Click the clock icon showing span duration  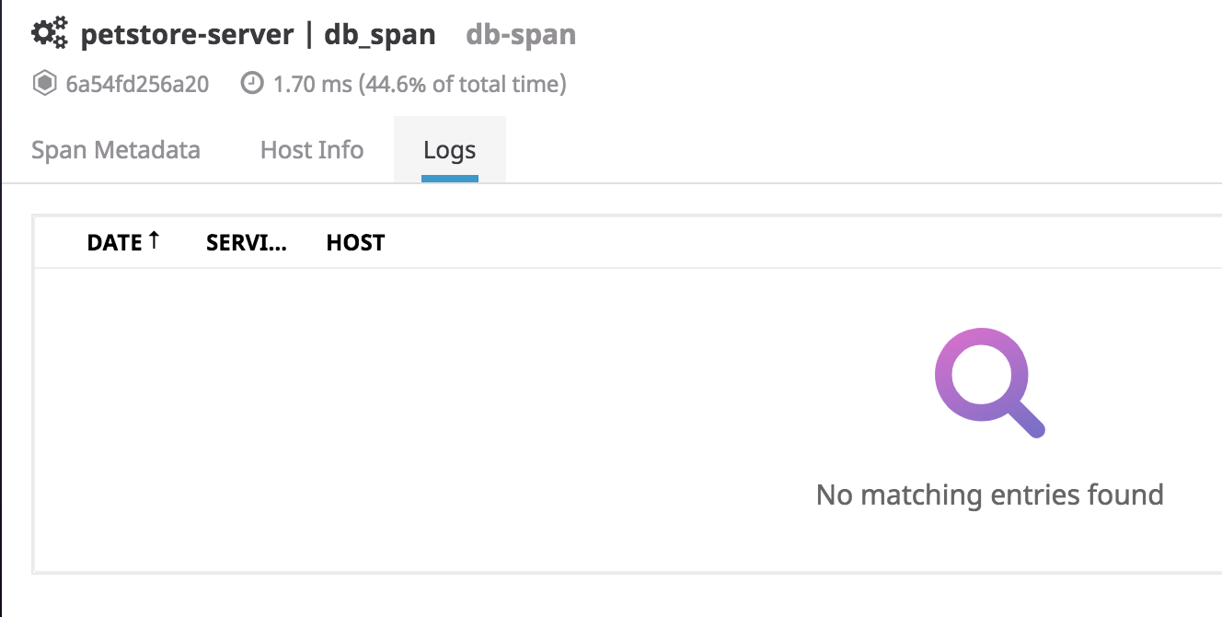(x=253, y=83)
